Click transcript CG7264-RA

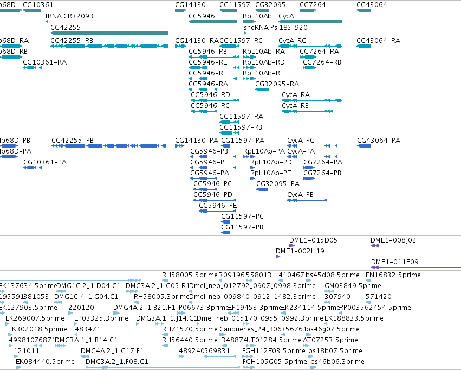(319, 52)
